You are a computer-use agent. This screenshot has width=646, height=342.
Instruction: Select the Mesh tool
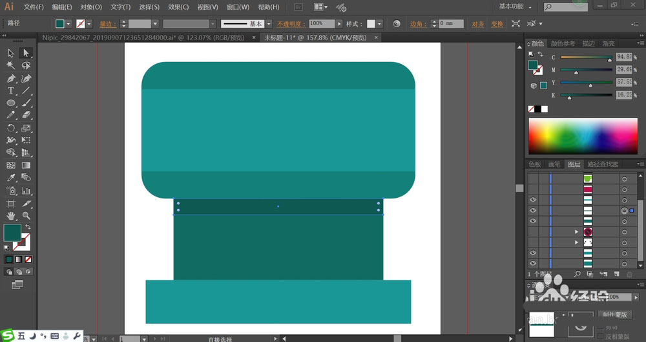pyautogui.click(x=11, y=166)
